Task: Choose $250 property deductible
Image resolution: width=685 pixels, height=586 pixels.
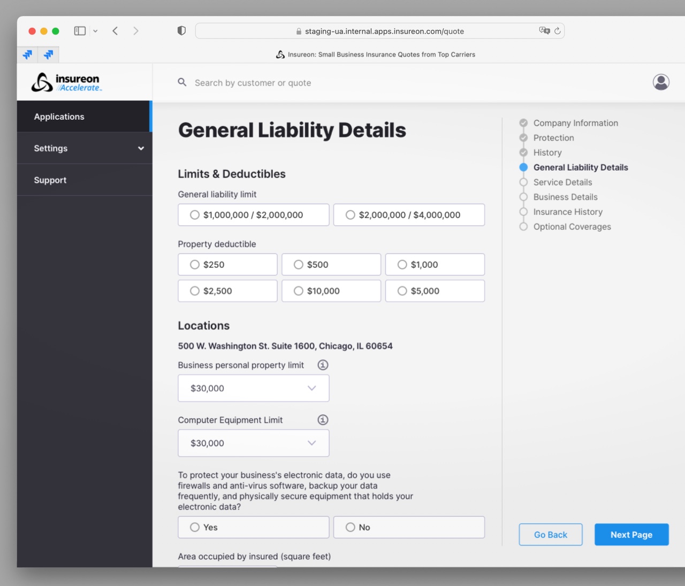Action: point(227,265)
